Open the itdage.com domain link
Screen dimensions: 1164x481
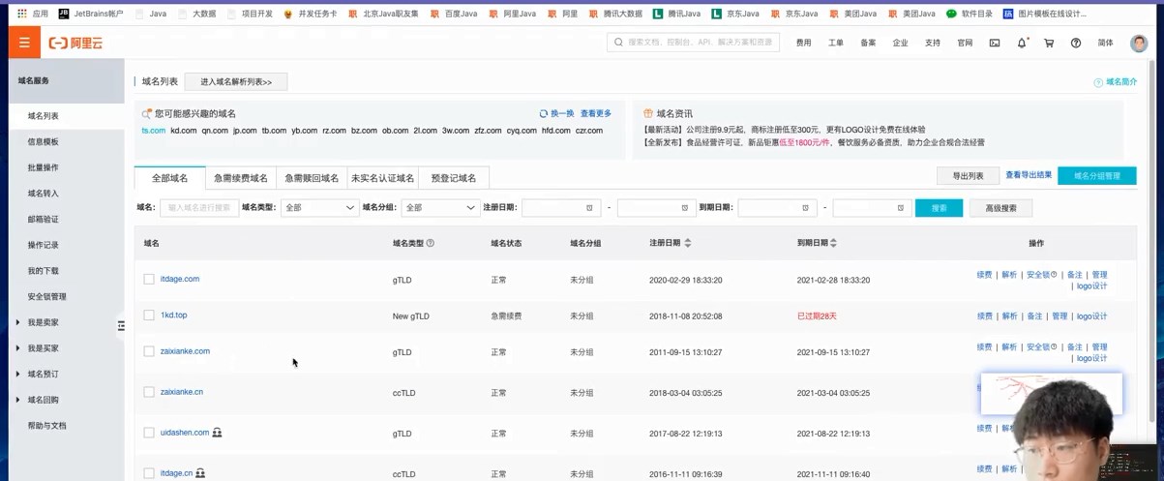pos(180,279)
